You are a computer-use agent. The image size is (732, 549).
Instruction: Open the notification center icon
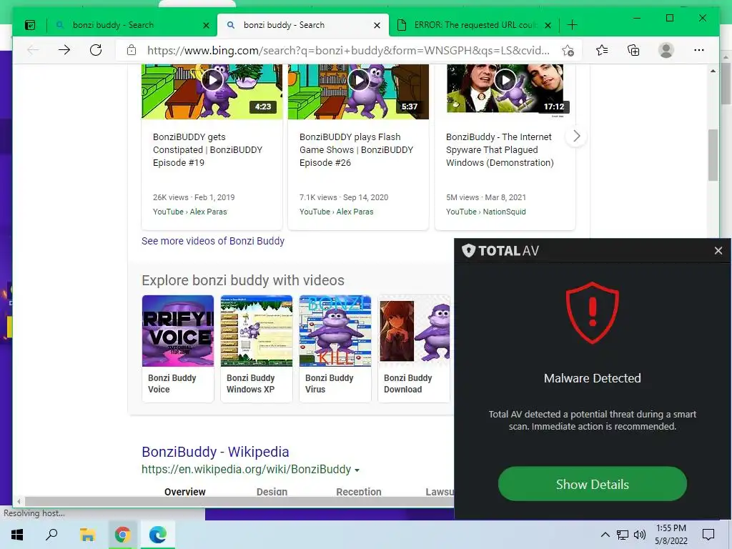point(708,535)
